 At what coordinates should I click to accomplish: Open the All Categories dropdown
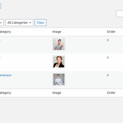point(19,23)
